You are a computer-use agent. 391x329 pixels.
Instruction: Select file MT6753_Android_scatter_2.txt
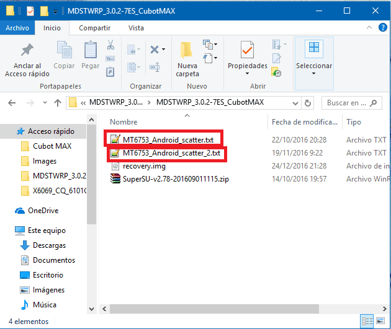171,153
